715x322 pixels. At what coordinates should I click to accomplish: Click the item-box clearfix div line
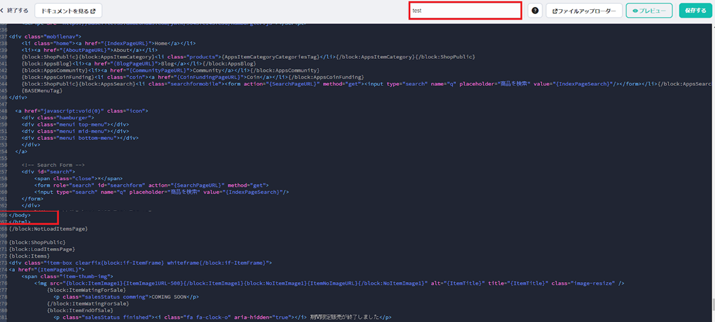[140, 263]
